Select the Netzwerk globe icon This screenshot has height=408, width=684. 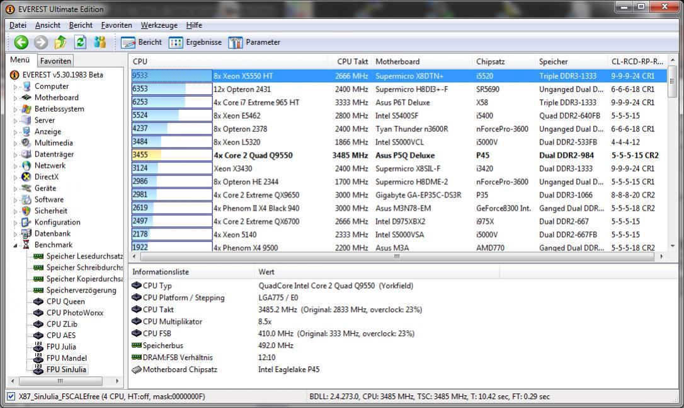(x=26, y=166)
